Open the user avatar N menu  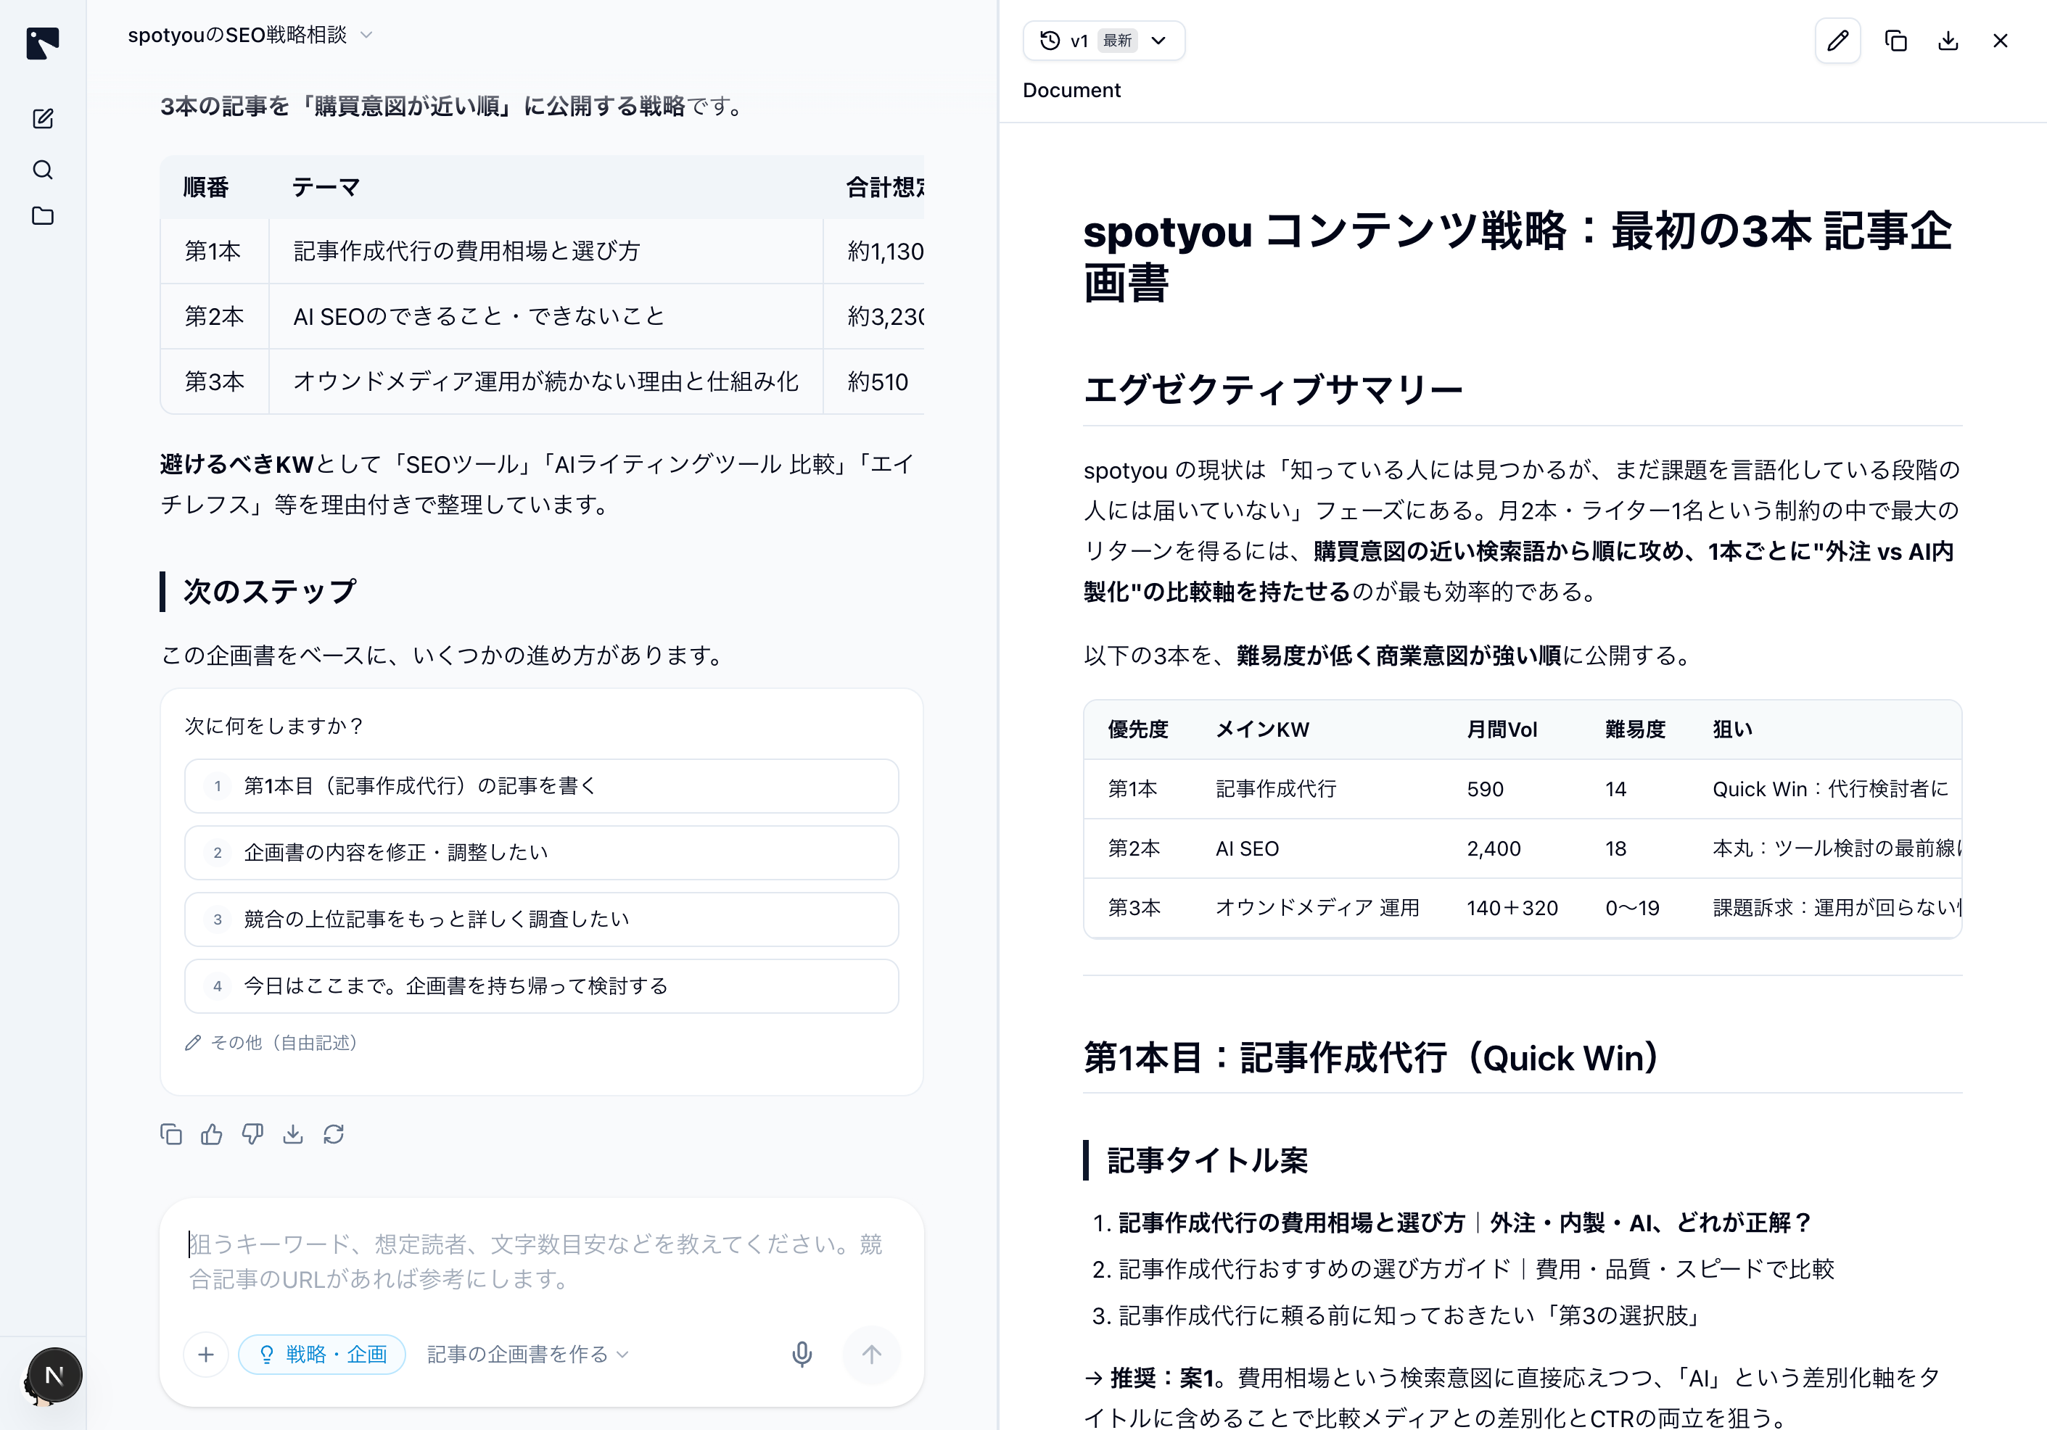[x=54, y=1375]
